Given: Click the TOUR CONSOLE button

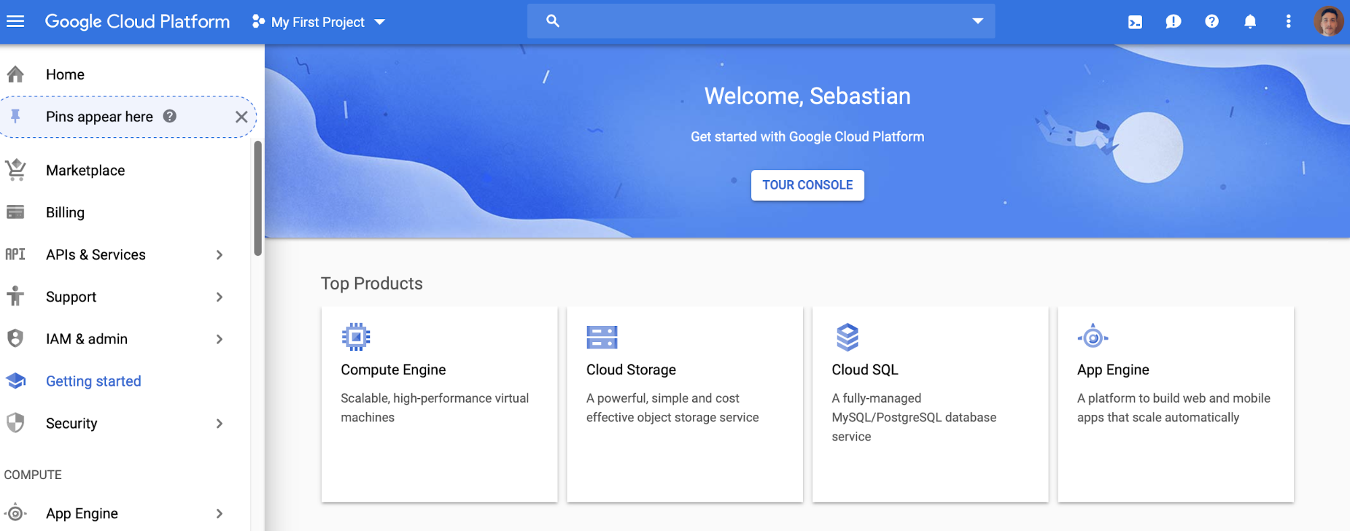Looking at the screenshot, I should (807, 185).
